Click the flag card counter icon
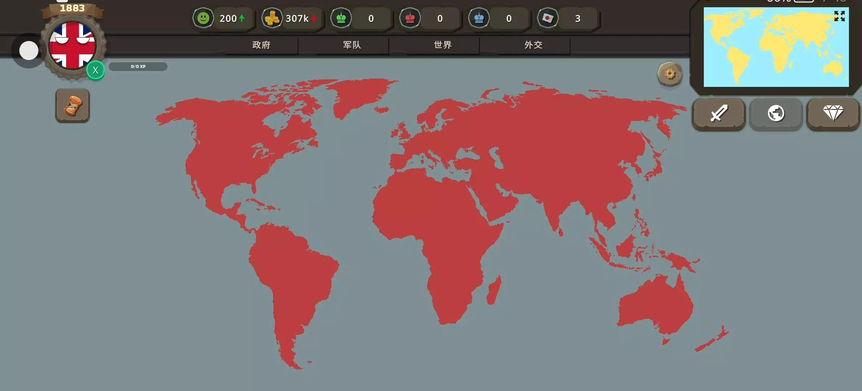The height and width of the screenshot is (391, 862). coord(548,18)
